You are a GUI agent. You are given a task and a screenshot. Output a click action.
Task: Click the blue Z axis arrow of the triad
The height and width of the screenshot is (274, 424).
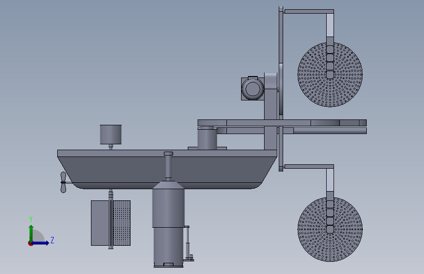pyautogui.click(x=41, y=243)
